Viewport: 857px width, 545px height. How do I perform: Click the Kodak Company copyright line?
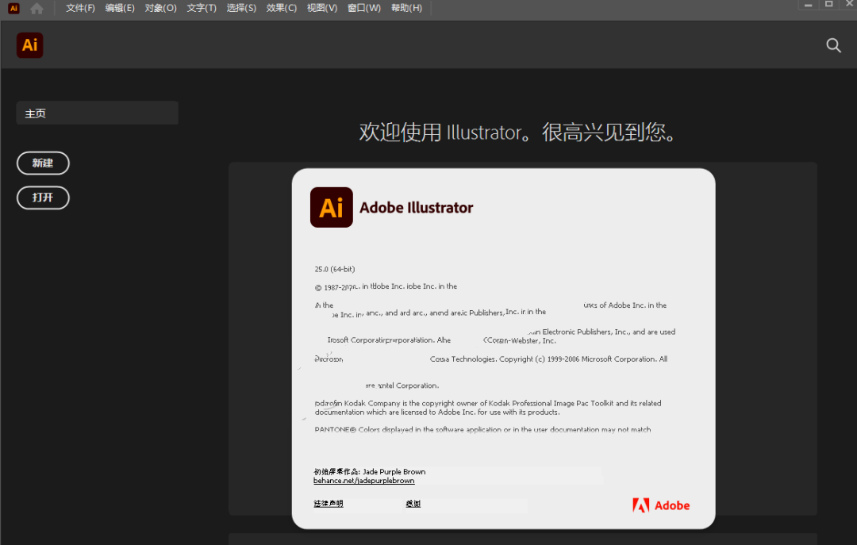[x=488, y=404]
